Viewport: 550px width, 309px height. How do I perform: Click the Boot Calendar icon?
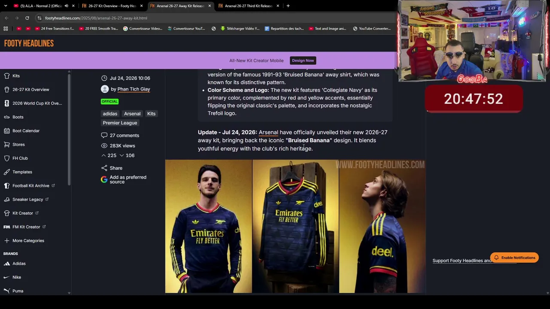click(6, 131)
